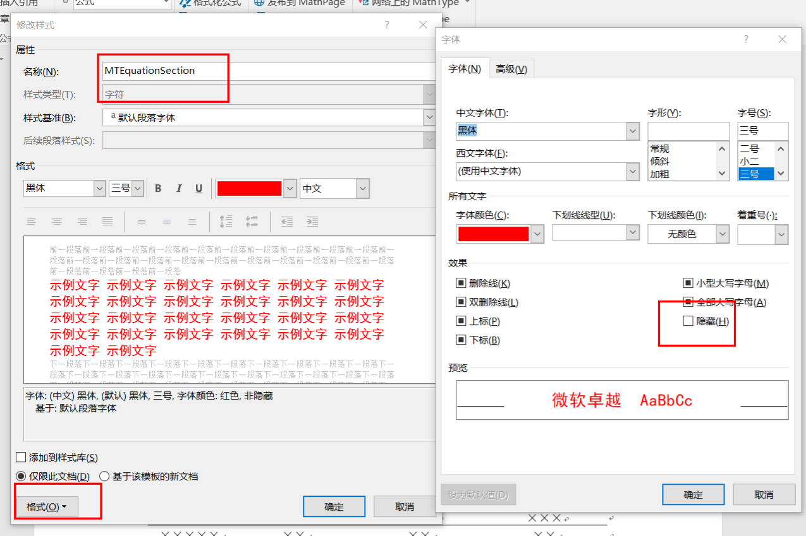806x536 pixels.
Task: Check the 添加到样式库(S) checkbox
Action: click(21, 458)
